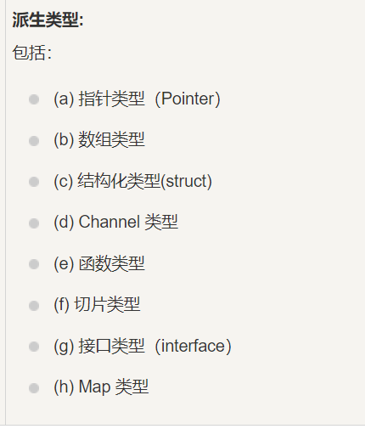Click the bullet beside 切片类型
This screenshot has height=429, width=365.
tap(34, 306)
